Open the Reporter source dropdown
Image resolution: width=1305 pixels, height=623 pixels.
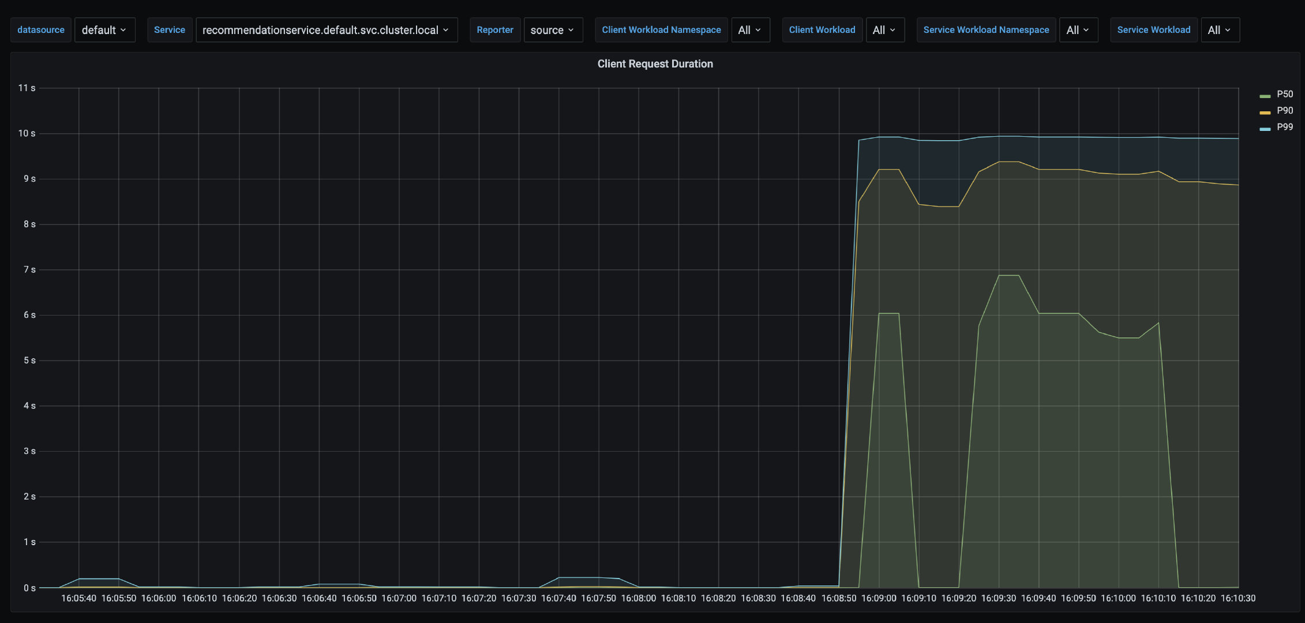coord(553,30)
